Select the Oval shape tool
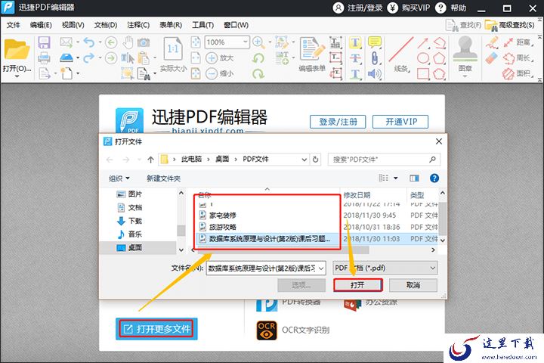The height and width of the screenshot is (363, 544). [423, 58]
